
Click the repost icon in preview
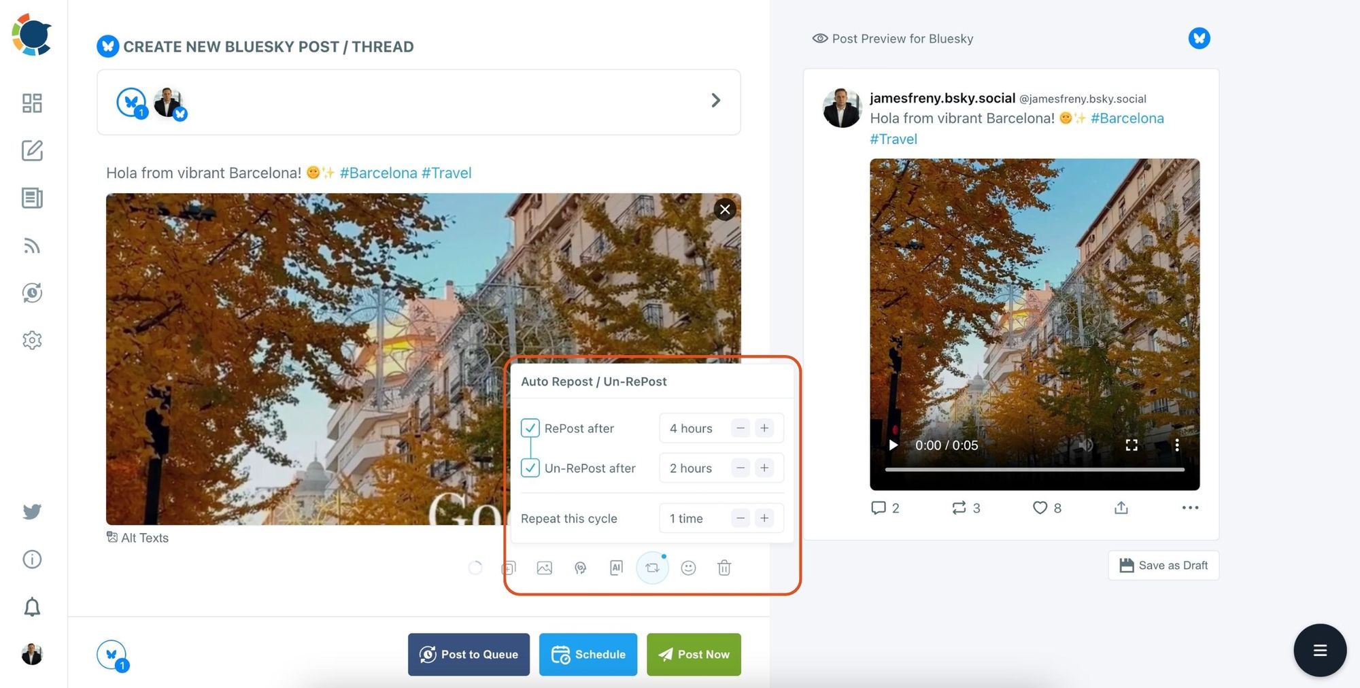[959, 508]
